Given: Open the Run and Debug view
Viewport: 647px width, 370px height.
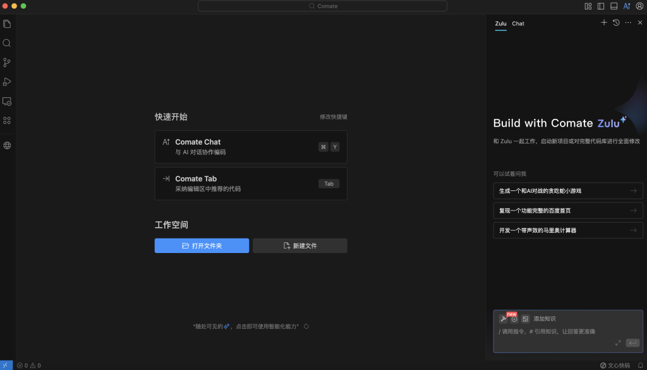Looking at the screenshot, I should tap(7, 82).
